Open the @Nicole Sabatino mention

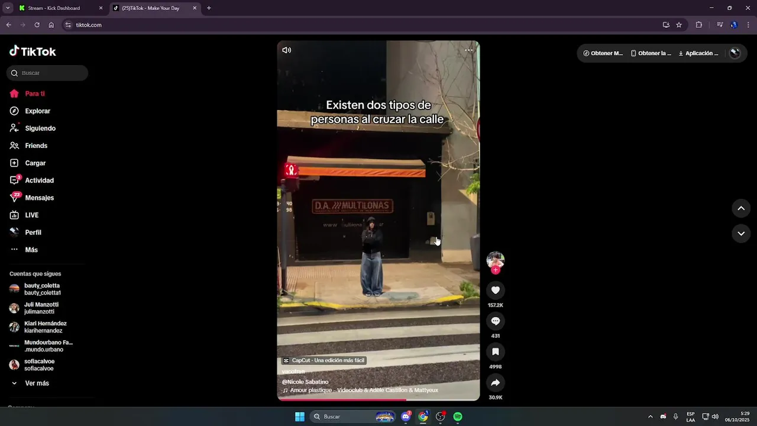pos(305,382)
